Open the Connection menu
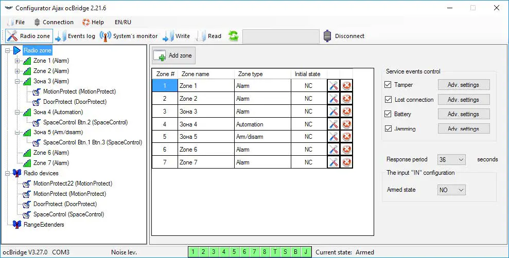509x258 pixels. (54, 22)
